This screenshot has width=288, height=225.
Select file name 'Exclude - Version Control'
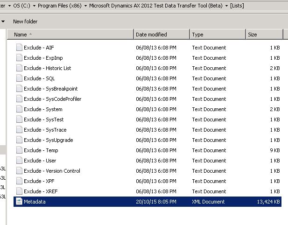pyautogui.click(x=52, y=171)
